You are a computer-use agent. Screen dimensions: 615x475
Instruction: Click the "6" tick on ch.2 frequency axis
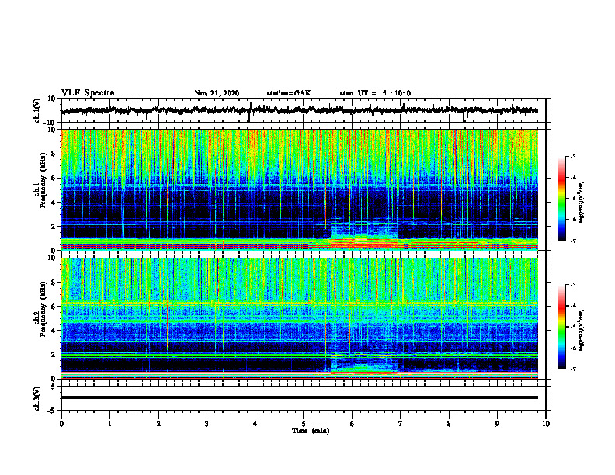[x=54, y=307]
